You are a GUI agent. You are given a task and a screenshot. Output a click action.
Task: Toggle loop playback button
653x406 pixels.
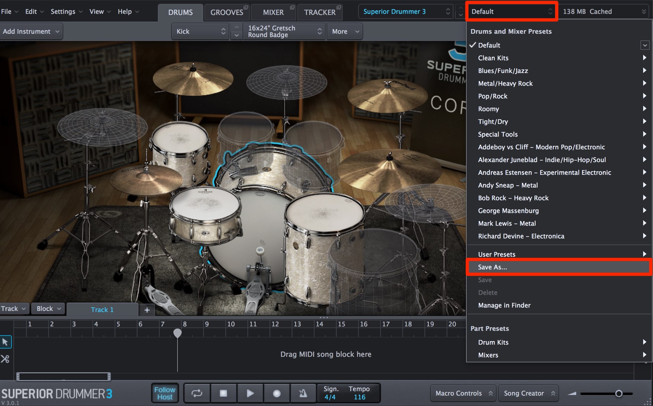197,393
